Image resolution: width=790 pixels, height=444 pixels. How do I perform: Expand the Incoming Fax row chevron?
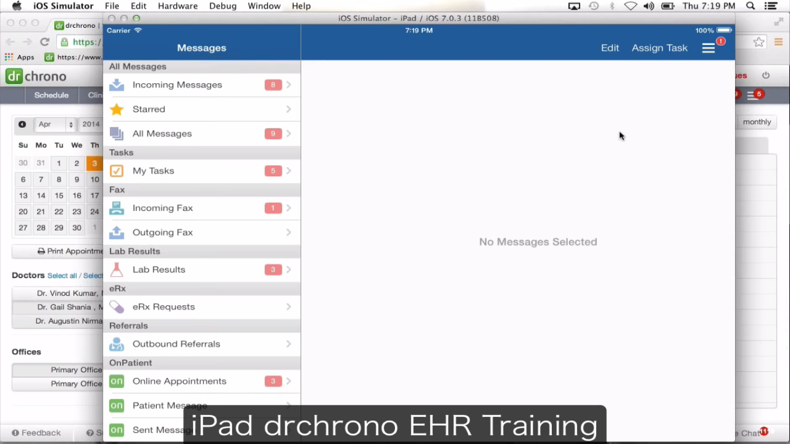(x=289, y=208)
